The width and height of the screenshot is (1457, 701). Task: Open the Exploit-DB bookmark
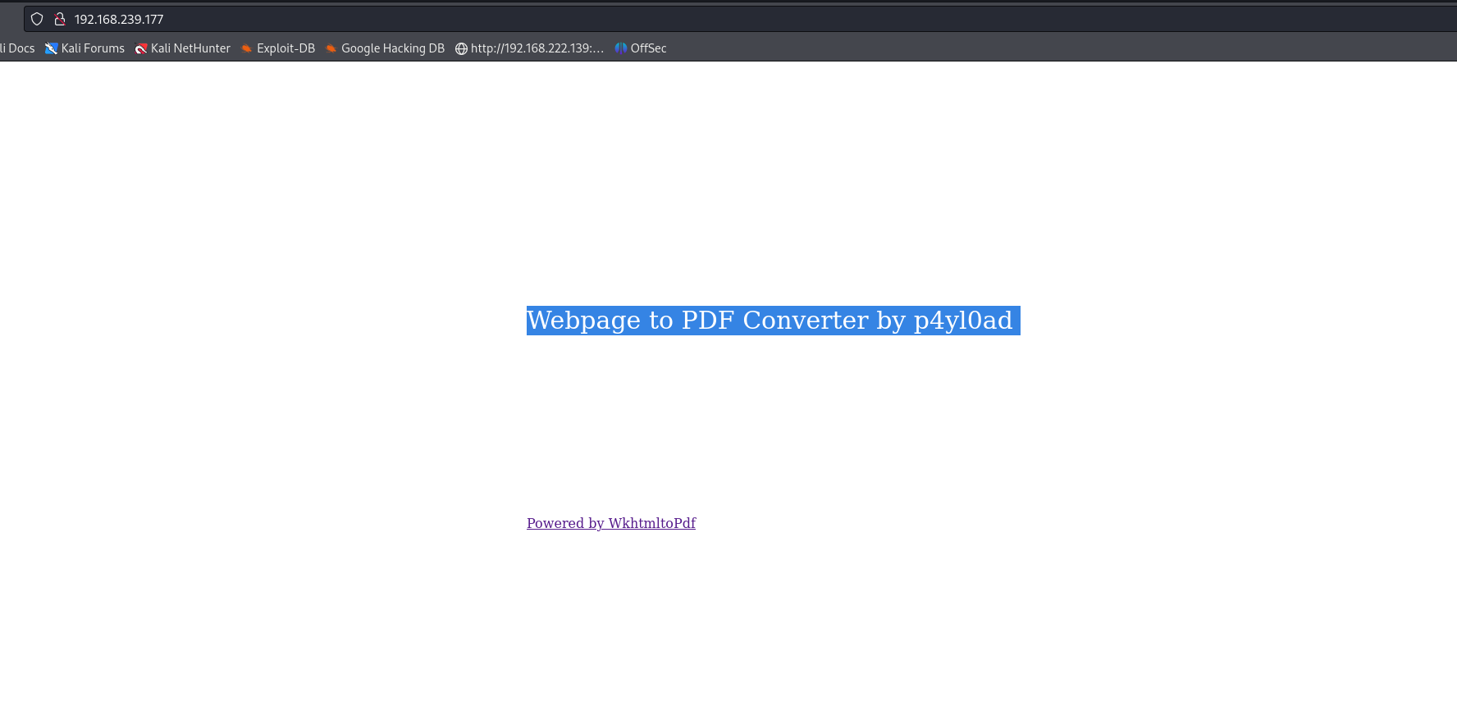click(x=278, y=48)
